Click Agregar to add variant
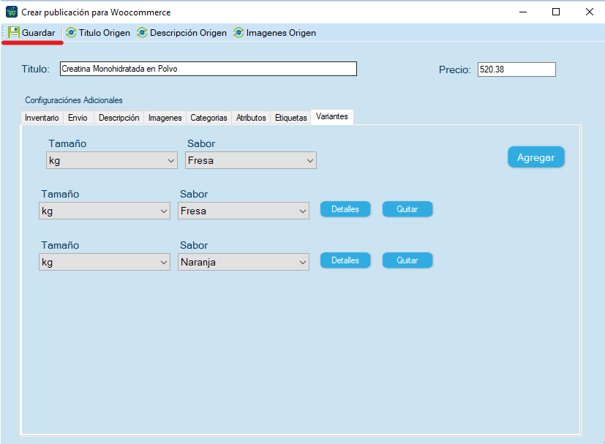Screen dimensions: 605x444 click(x=536, y=157)
